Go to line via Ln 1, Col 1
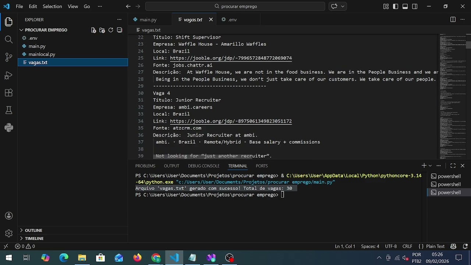This screenshot has height=265, width=471. 345,246
